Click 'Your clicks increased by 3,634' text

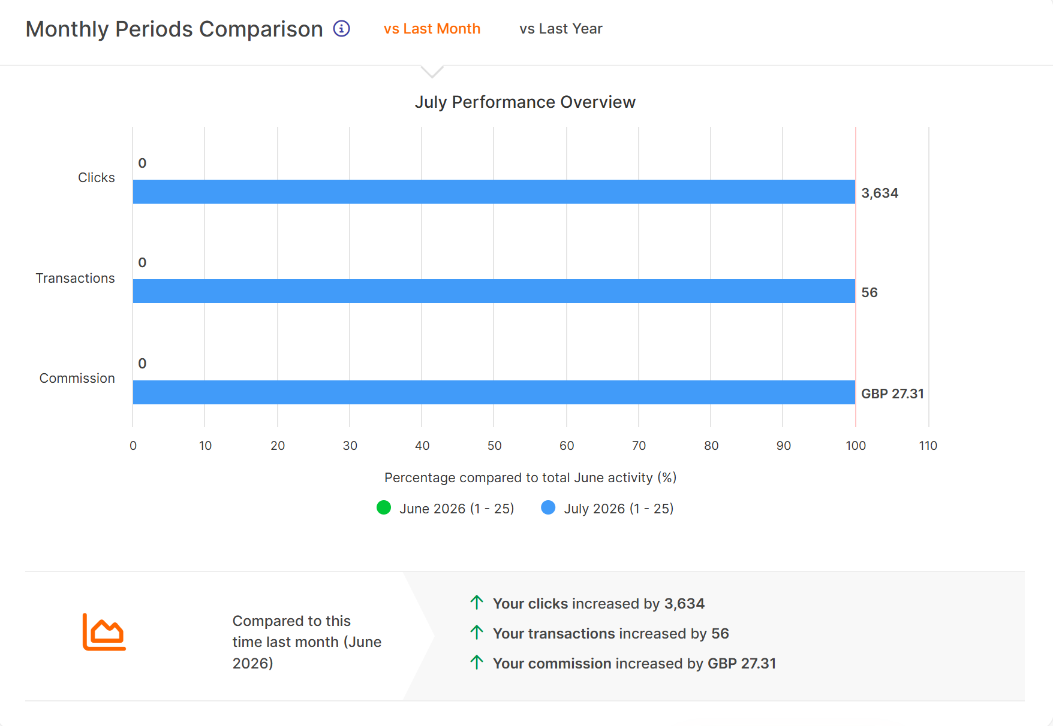(x=598, y=603)
